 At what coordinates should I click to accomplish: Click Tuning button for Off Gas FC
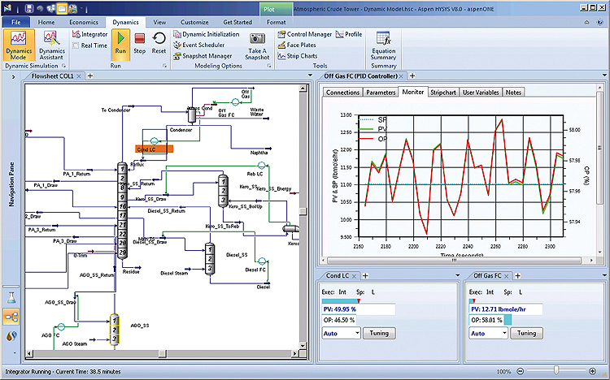(526, 333)
